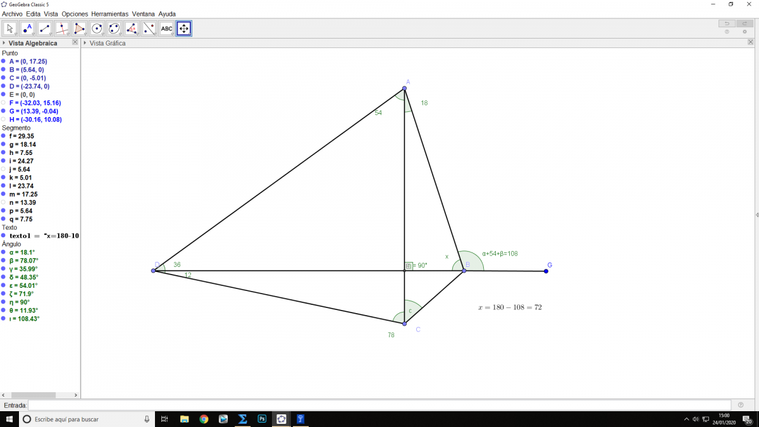Click the Redo arrow button

tap(744, 23)
